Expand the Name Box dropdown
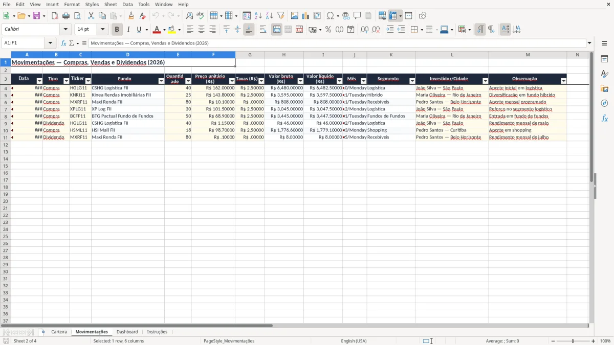 (50, 43)
